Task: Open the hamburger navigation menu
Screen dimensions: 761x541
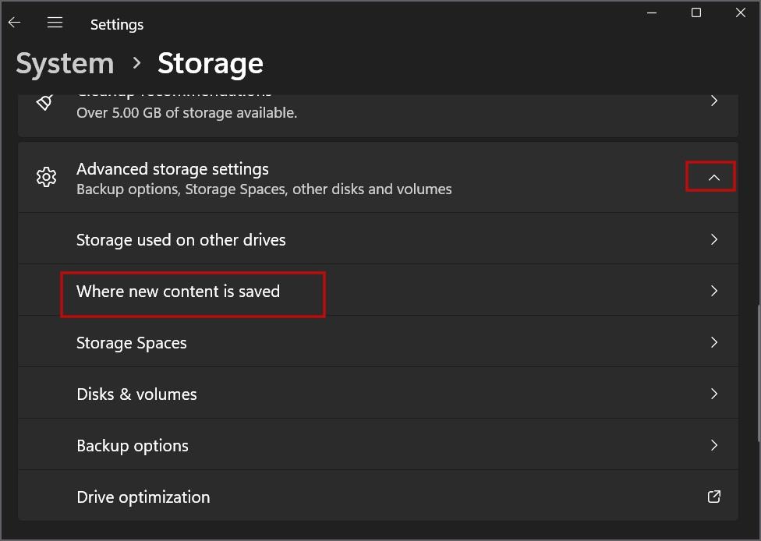Action: [x=55, y=23]
